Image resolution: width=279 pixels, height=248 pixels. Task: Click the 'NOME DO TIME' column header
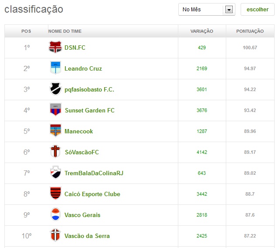tap(65, 31)
